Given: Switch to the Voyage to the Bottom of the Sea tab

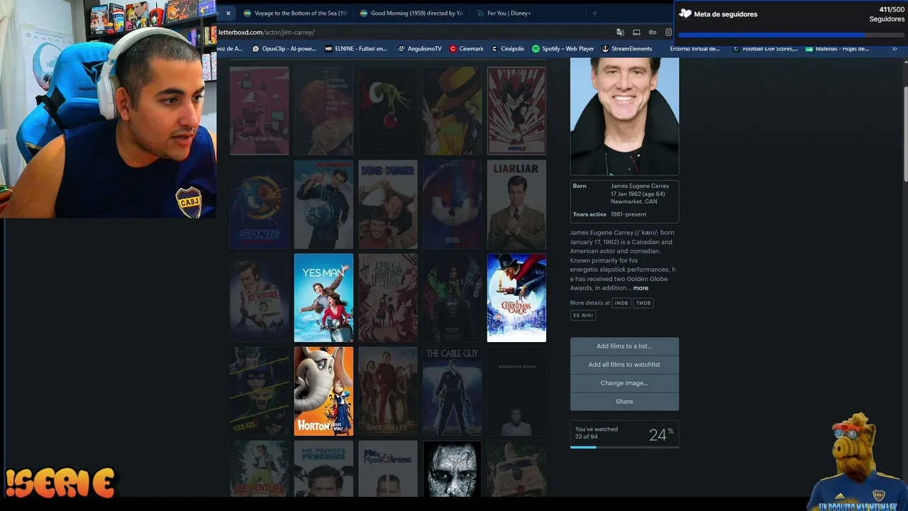Looking at the screenshot, I should pyautogui.click(x=295, y=13).
